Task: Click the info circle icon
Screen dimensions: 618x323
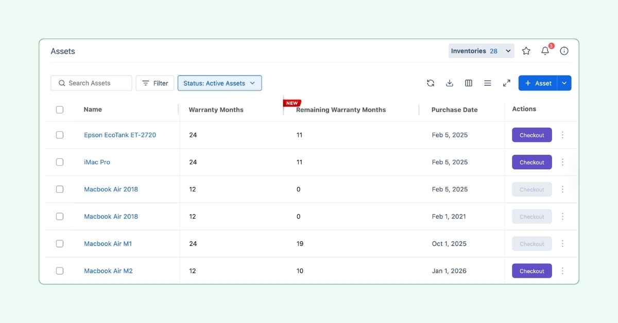Action: tap(564, 51)
